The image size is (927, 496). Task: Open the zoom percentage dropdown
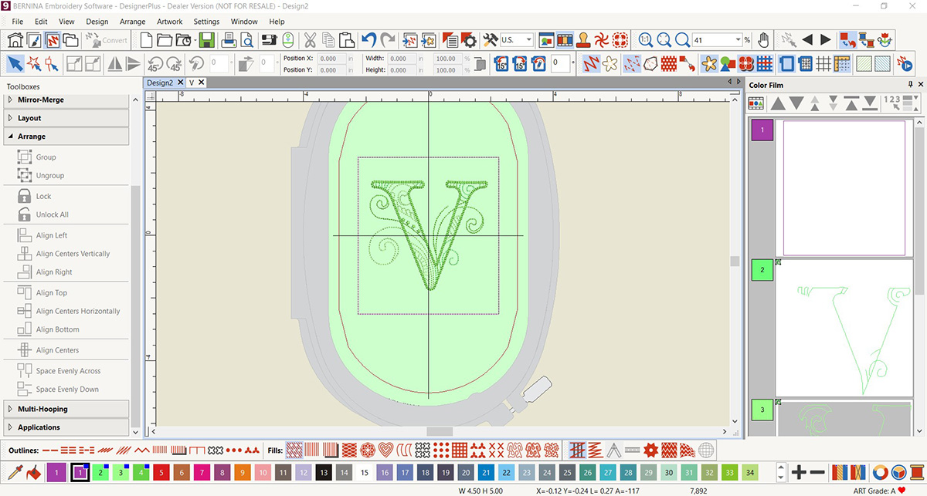tap(739, 39)
